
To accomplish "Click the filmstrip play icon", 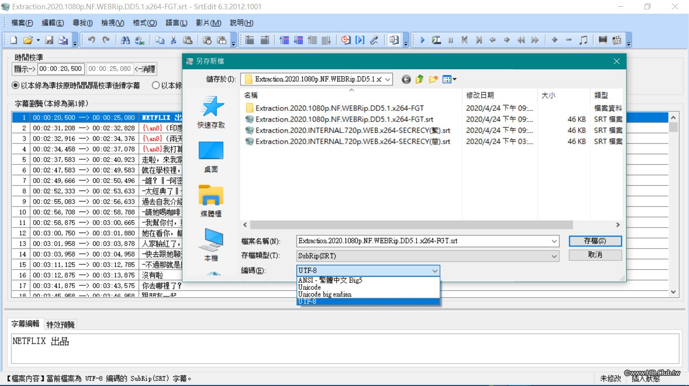I will pyautogui.click(x=436, y=40).
